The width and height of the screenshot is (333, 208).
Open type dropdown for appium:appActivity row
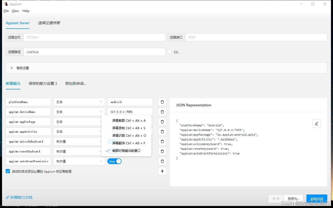pyautogui.click(x=79, y=132)
